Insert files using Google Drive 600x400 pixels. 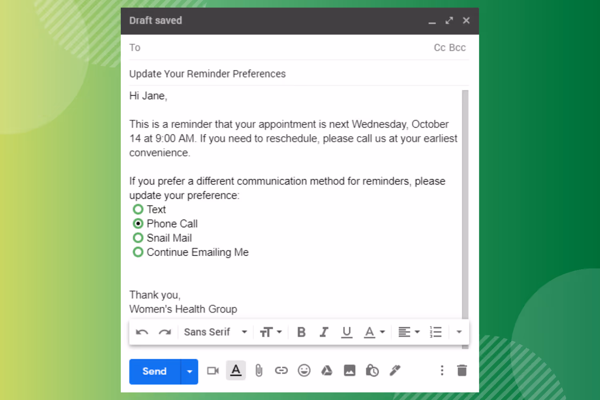point(327,370)
